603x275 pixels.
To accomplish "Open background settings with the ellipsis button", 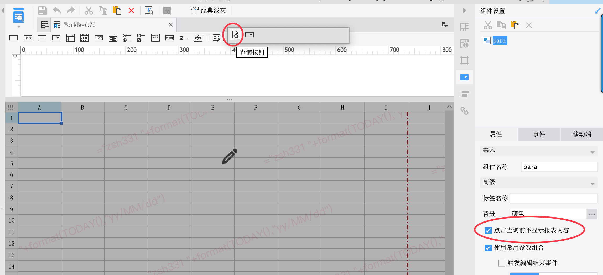I will pos(592,214).
